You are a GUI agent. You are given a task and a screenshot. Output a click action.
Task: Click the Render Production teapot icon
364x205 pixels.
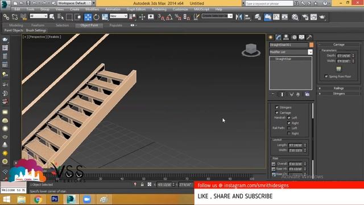click(322, 17)
